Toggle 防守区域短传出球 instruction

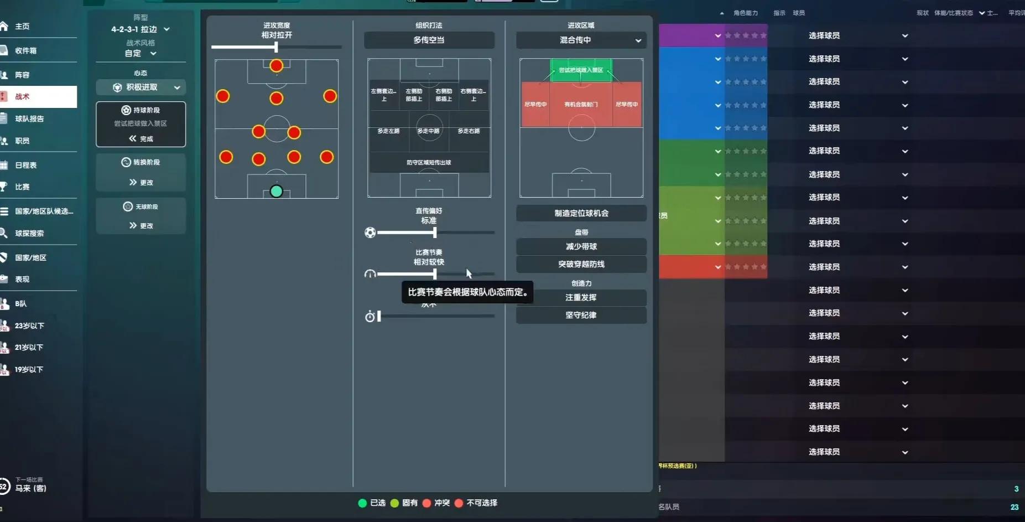[x=429, y=163]
